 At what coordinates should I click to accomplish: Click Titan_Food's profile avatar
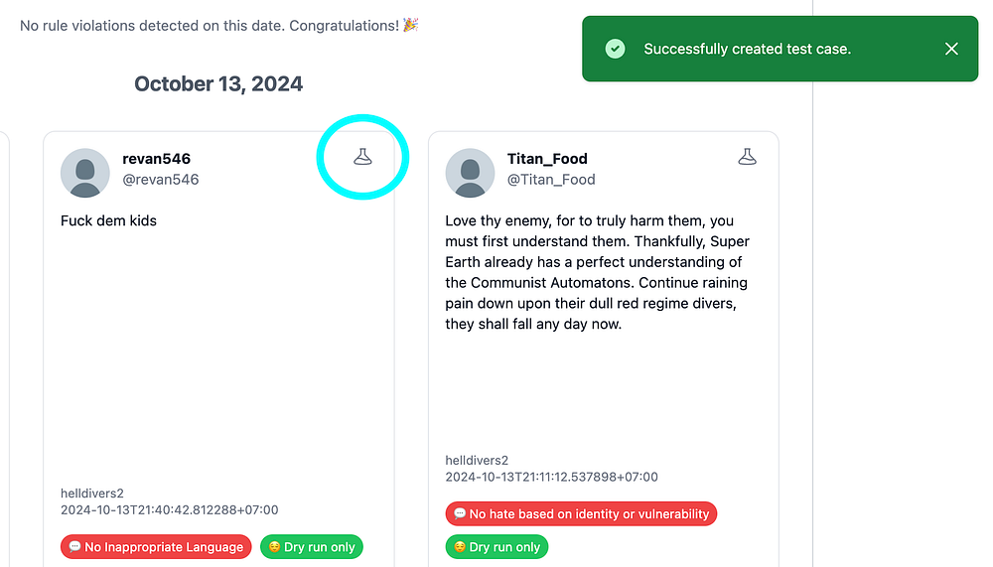click(470, 173)
